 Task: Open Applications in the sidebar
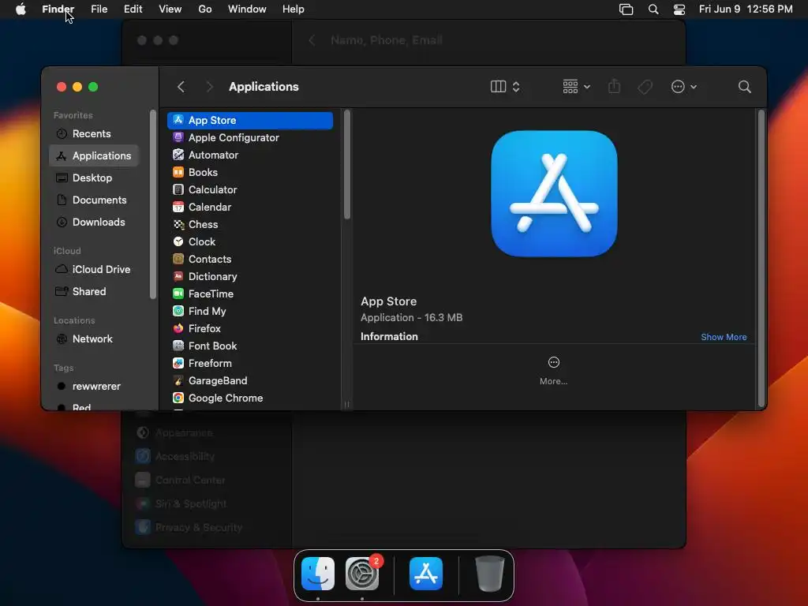tap(95, 155)
